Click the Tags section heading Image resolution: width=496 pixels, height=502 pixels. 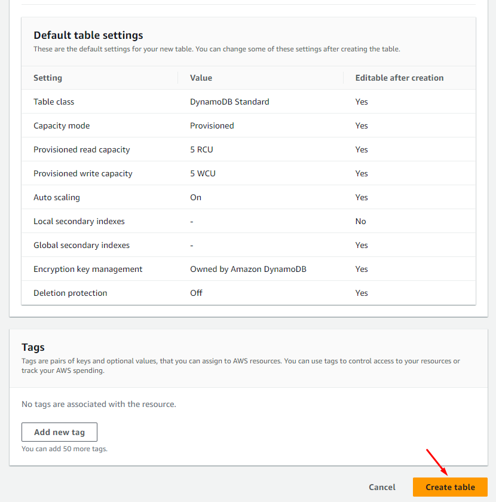tap(33, 347)
